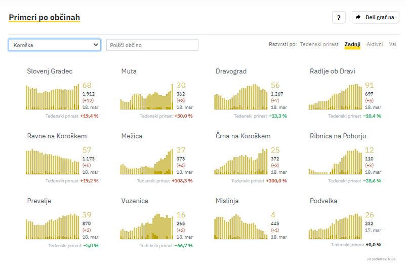Image resolution: width=405 pixels, height=265 pixels.
Task: Open the Črna na Koroškem chart
Action: click(x=241, y=162)
